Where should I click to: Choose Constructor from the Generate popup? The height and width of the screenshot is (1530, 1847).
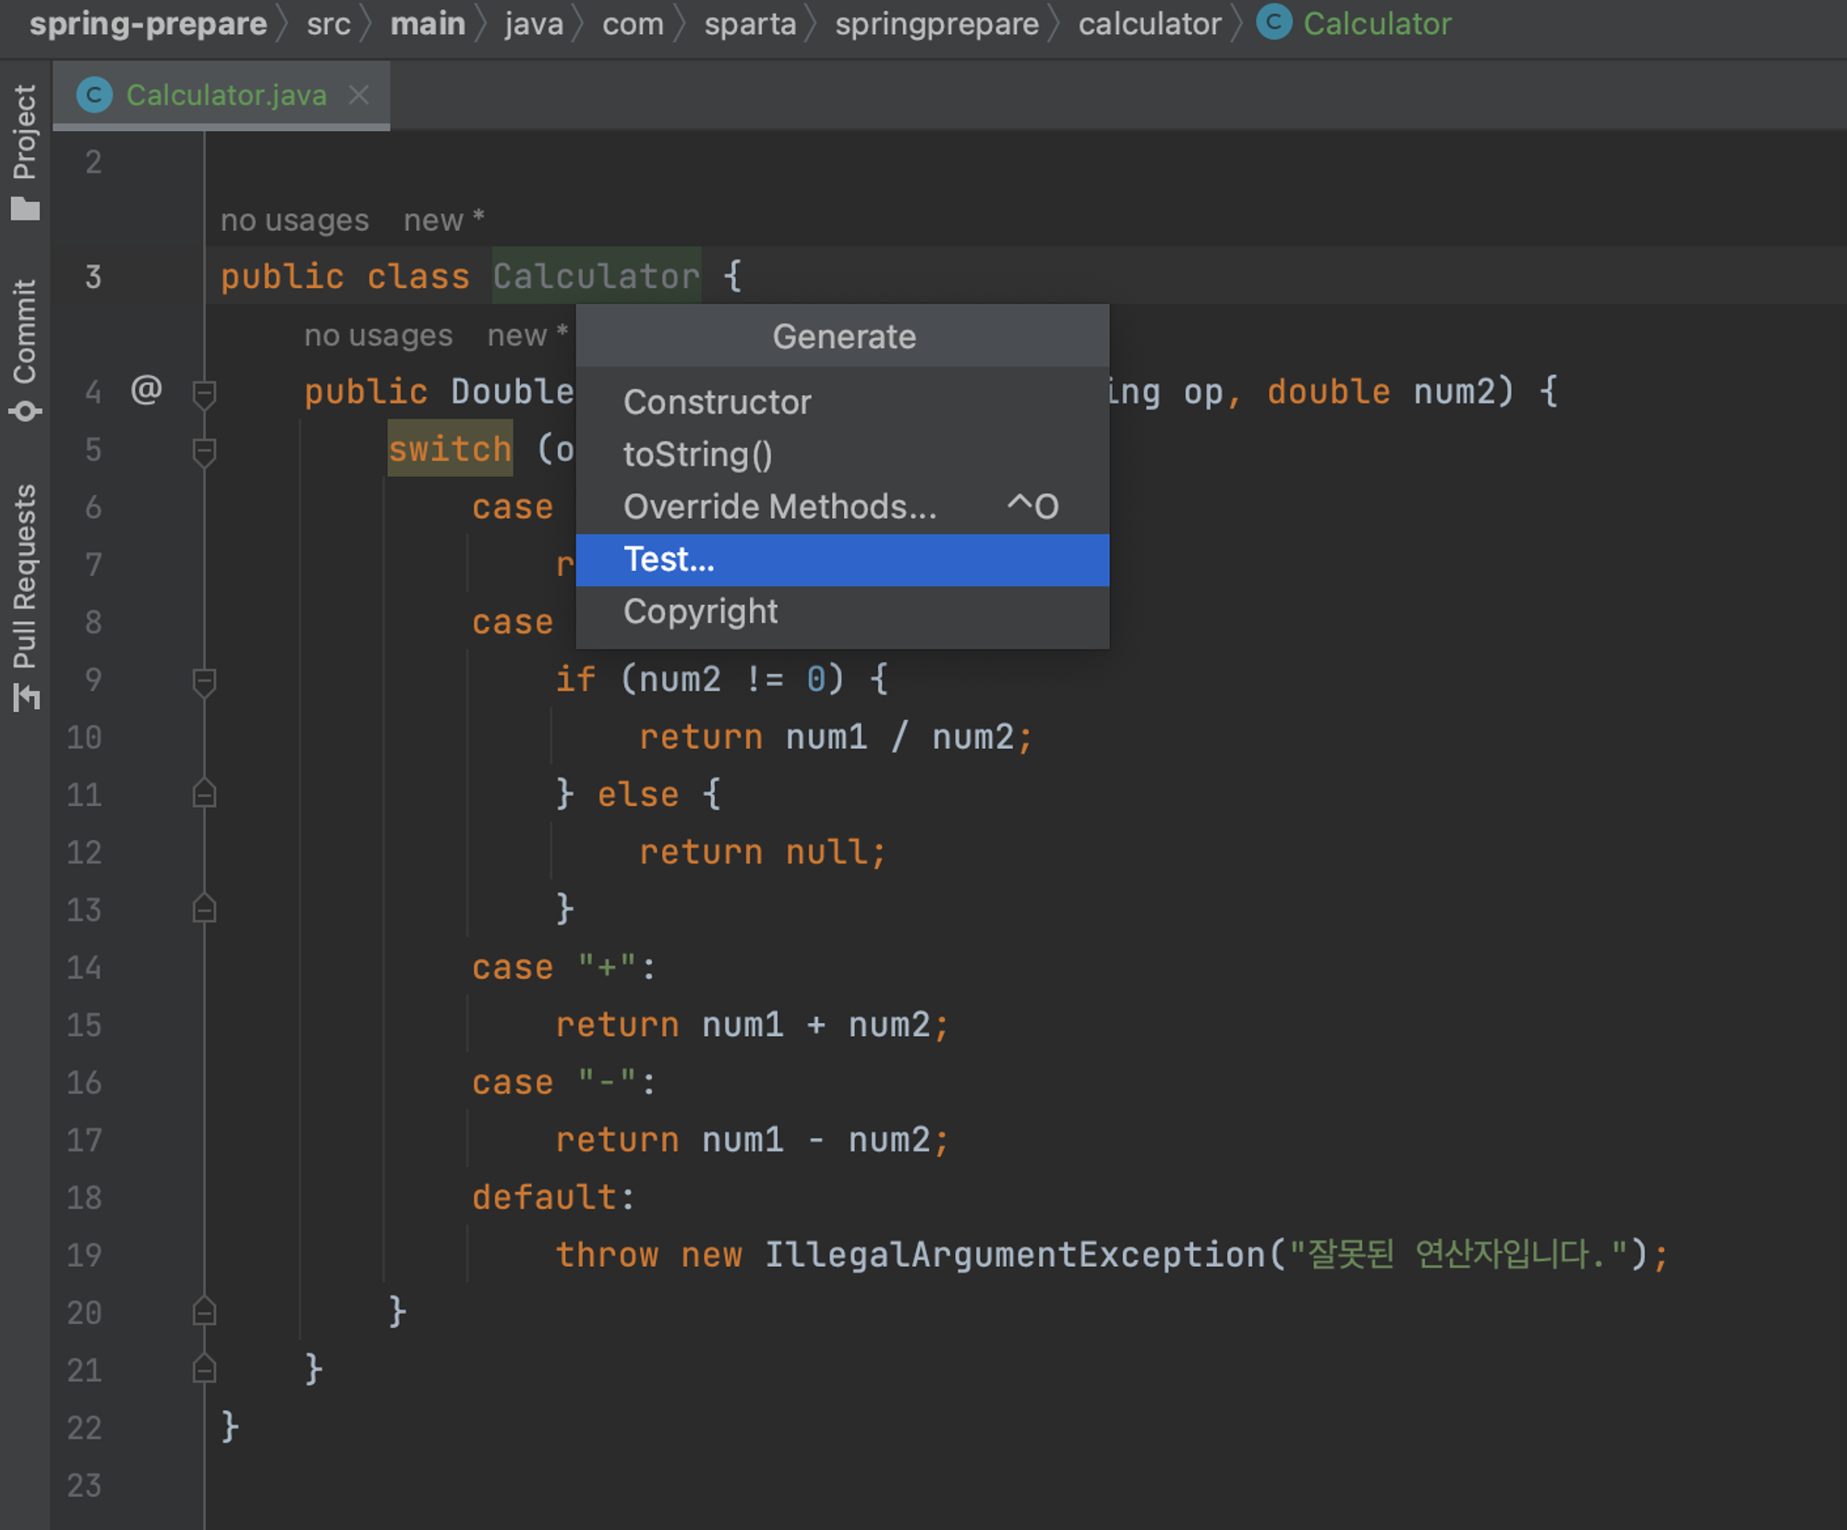tap(717, 403)
